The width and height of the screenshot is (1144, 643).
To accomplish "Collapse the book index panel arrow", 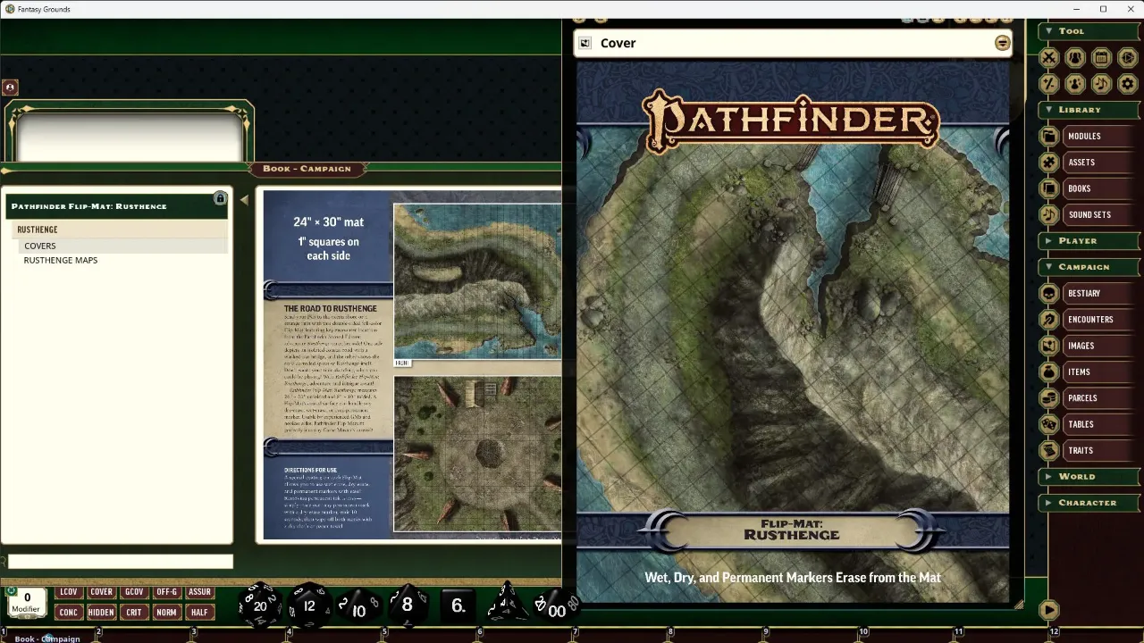I will (x=244, y=200).
